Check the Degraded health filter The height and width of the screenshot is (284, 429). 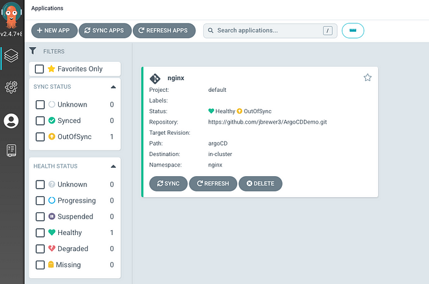(x=40, y=248)
